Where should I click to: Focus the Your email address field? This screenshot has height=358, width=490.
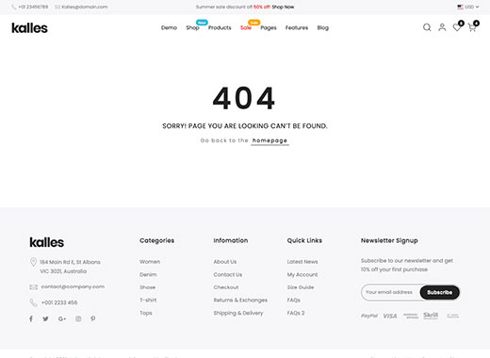click(390, 292)
